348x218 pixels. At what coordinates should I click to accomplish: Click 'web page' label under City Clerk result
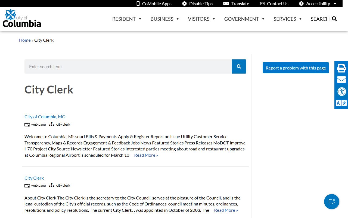pos(38,185)
